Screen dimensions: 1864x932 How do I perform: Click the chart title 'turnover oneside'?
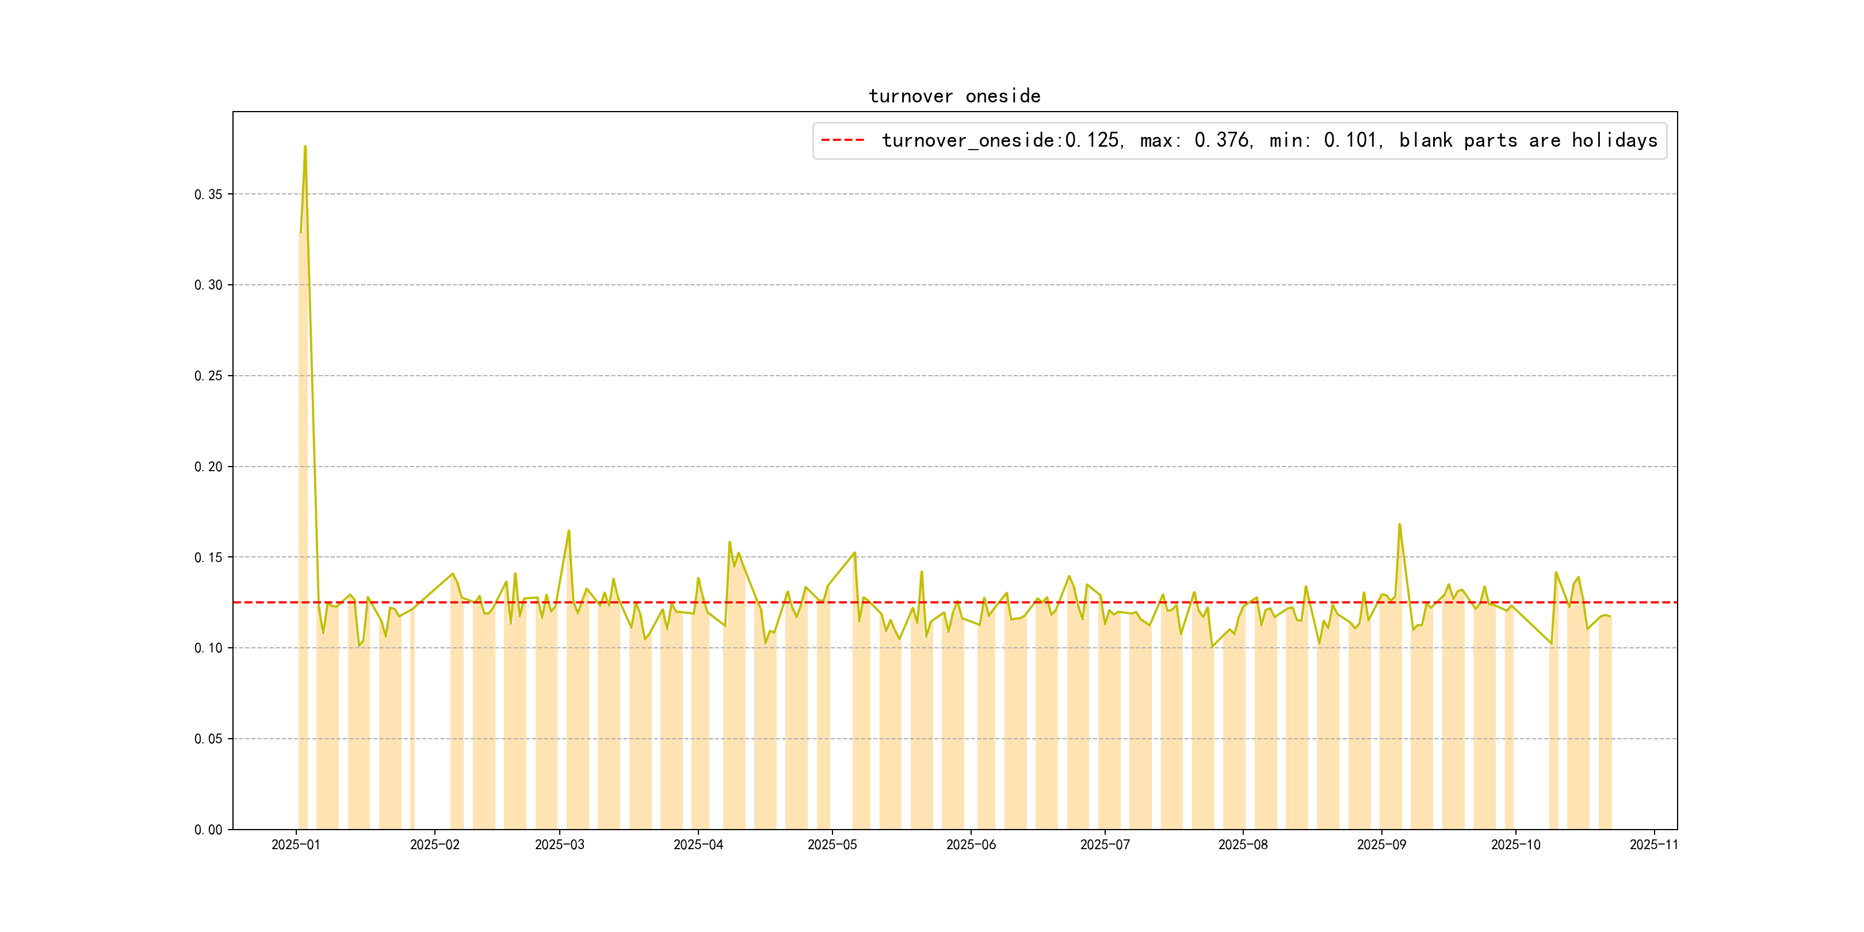954,96
